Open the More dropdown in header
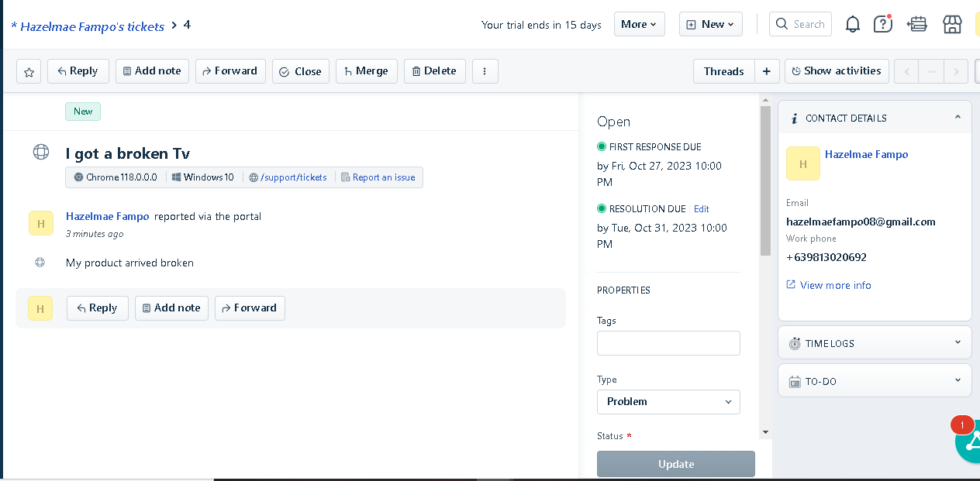 click(x=640, y=24)
